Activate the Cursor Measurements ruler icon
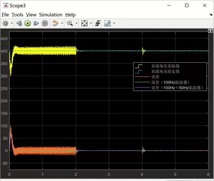This screenshot has height=181, width=214. click(x=107, y=23)
